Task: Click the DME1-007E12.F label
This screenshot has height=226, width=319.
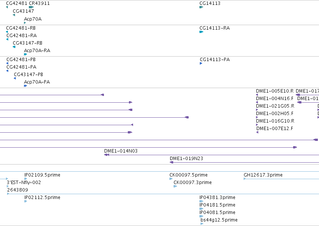Action: pyautogui.click(x=275, y=129)
